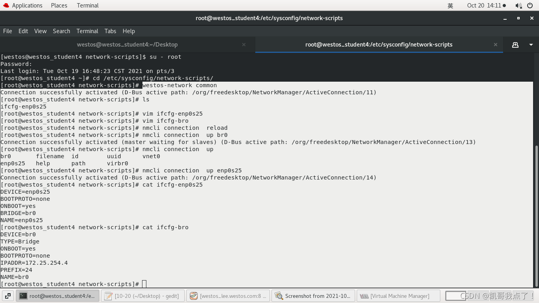Click the power icon in the top bar
The width and height of the screenshot is (539, 303).
[x=530, y=5]
